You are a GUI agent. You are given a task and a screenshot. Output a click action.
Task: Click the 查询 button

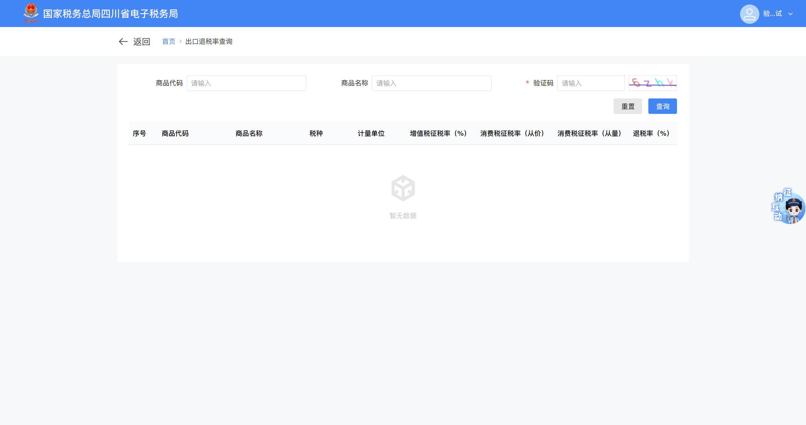662,106
